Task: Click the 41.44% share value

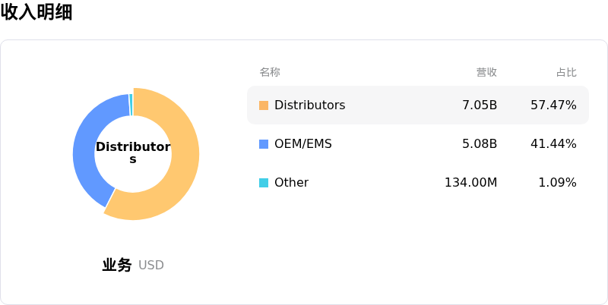Action: pos(553,144)
